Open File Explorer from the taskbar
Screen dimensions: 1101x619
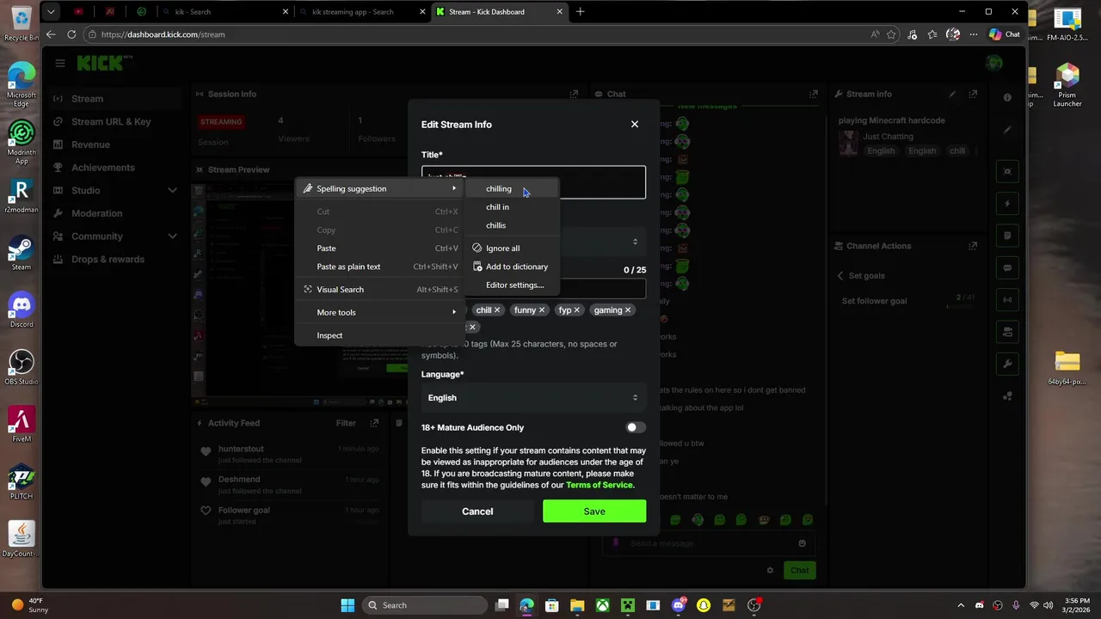[577, 605]
